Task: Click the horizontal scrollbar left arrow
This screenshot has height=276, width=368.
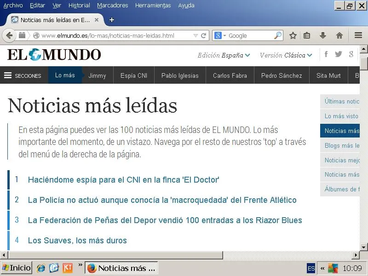Action: click(4, 255)
